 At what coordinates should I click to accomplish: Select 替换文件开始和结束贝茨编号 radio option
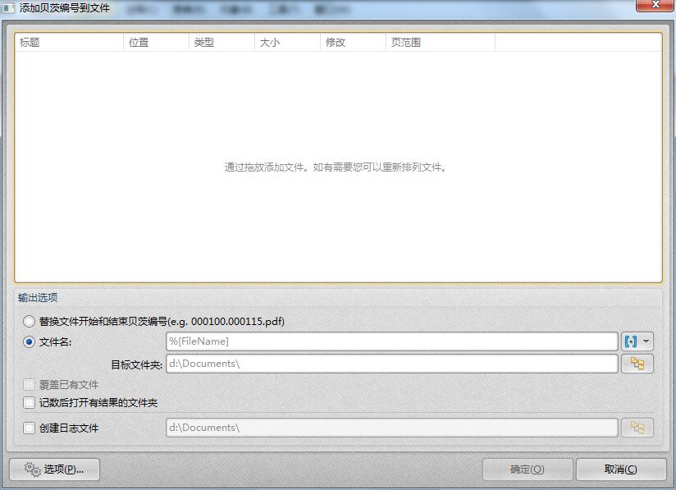(x=30, y=322)
